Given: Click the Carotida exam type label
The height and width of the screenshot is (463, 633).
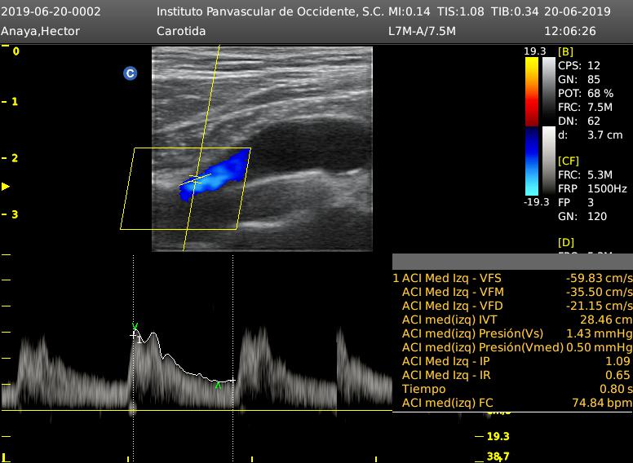Looking at the screenshot, I should click(181, 31).
